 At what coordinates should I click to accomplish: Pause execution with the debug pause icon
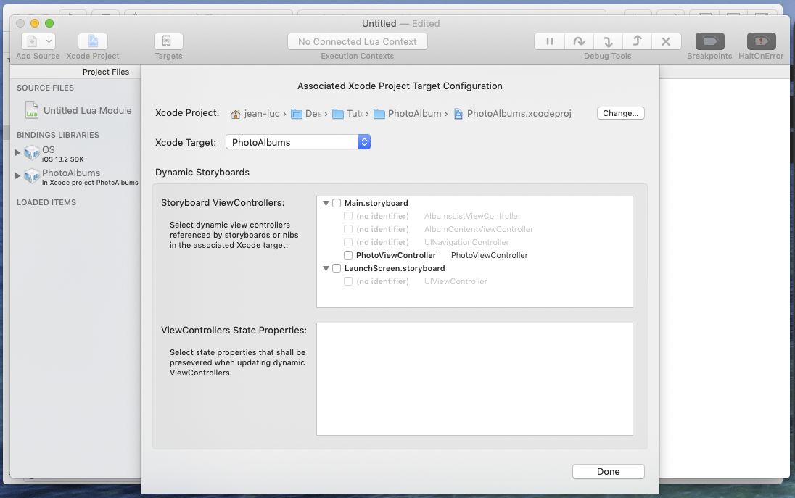pos(550,41)
